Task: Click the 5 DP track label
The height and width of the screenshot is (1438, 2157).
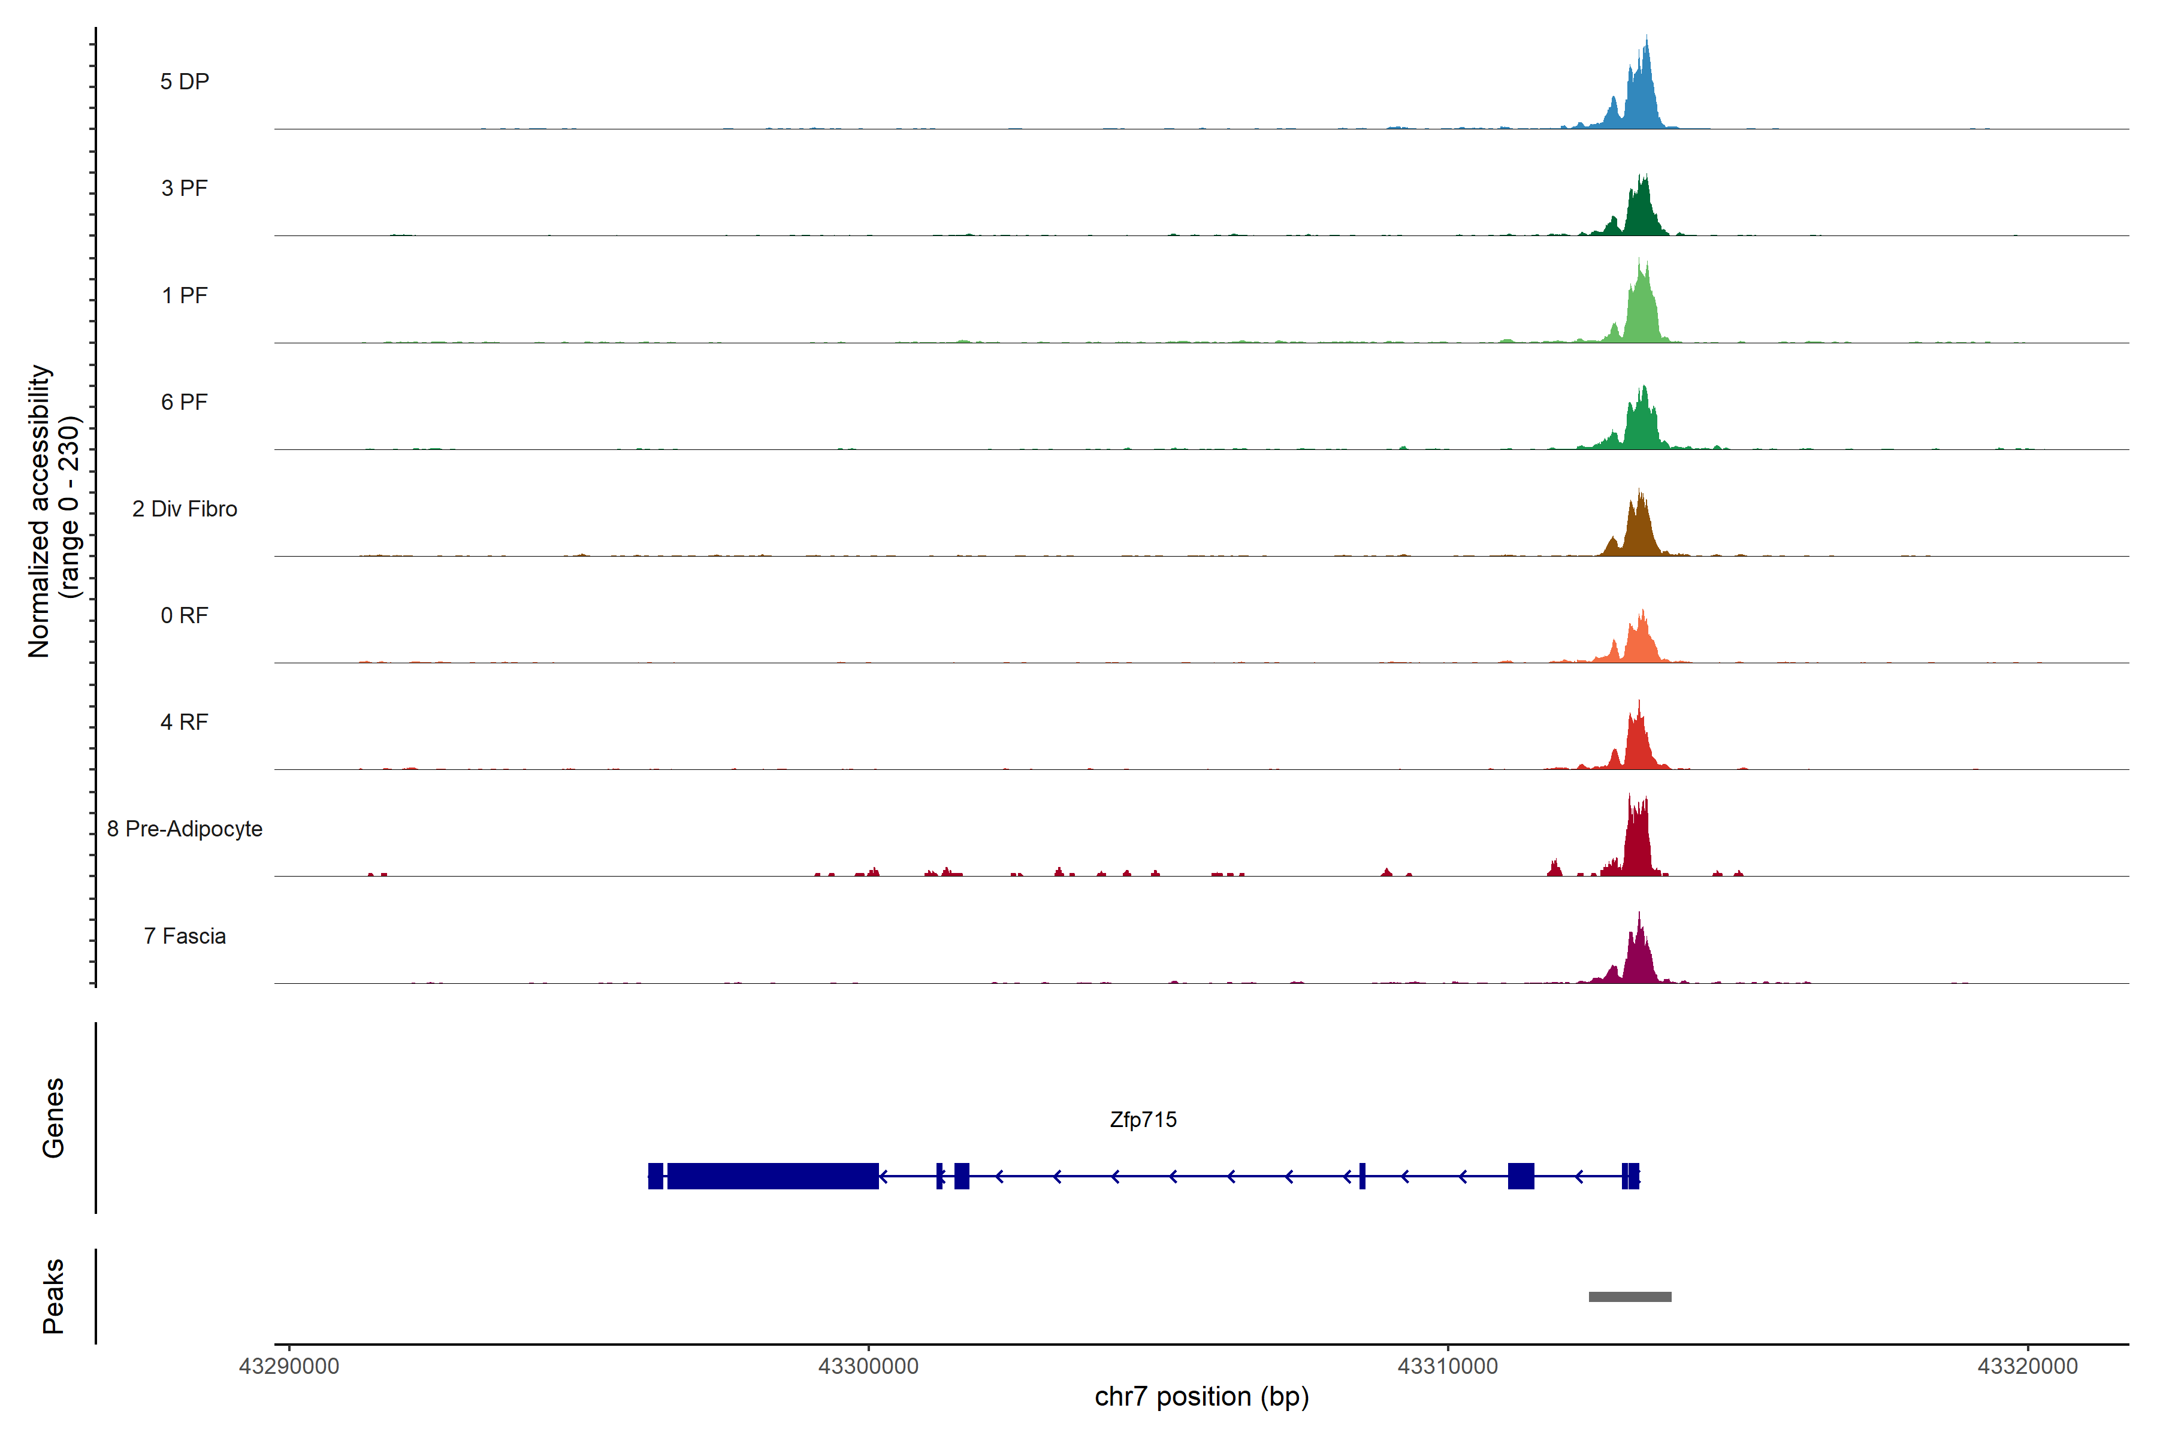Action: pyautogui.click(x=185, y=81)
